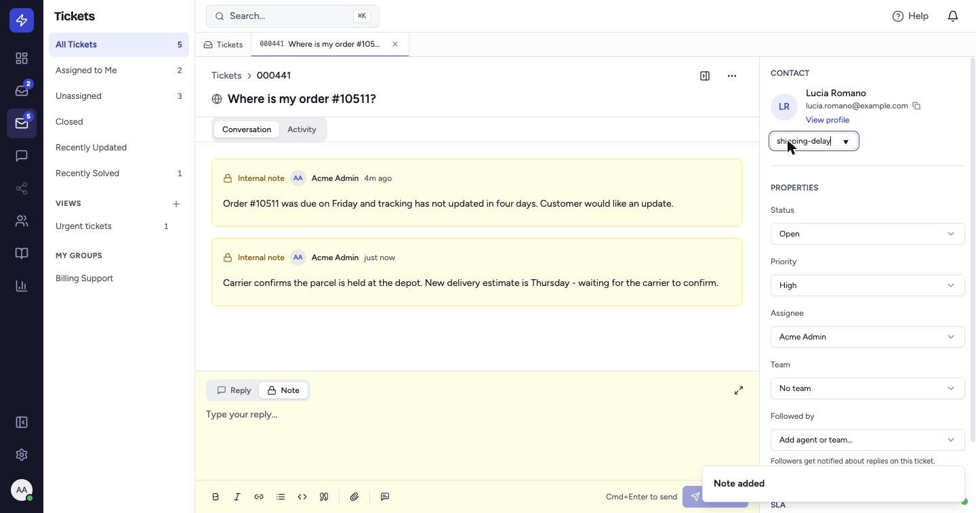Screen dimensions: 976x513
Task: Click the notifications bell icon
Action: click(x=953, y=16)
